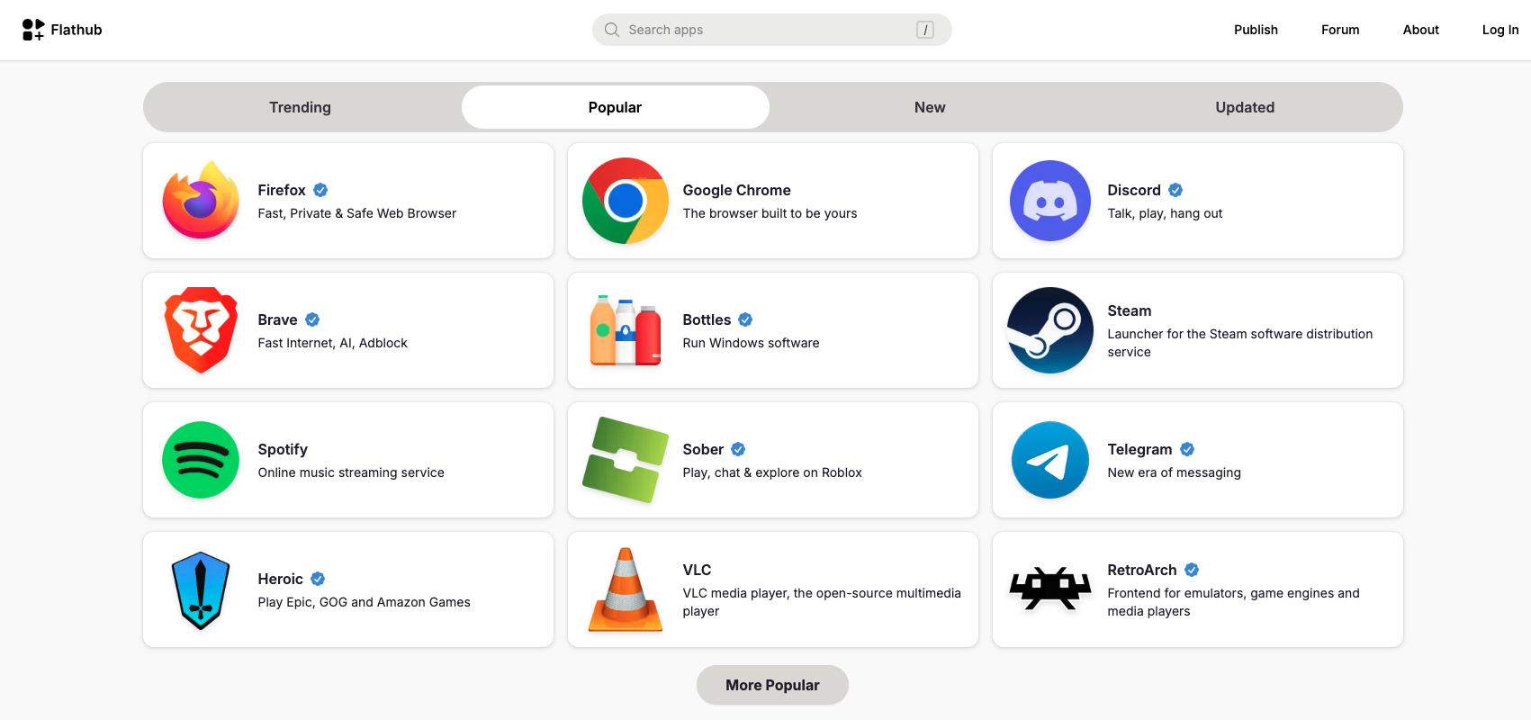This screenshot has height=720, width=1531.
Task: Click the search magnifier icon
Action: coord(612,30)
